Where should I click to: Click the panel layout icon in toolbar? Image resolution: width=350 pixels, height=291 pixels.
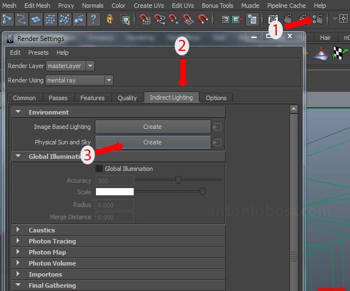343,19
